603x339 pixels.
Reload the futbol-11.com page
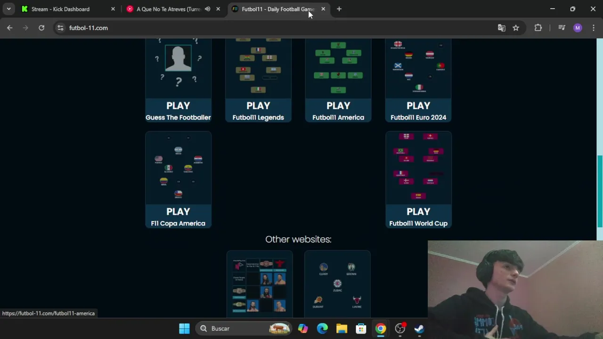(41, 28)
